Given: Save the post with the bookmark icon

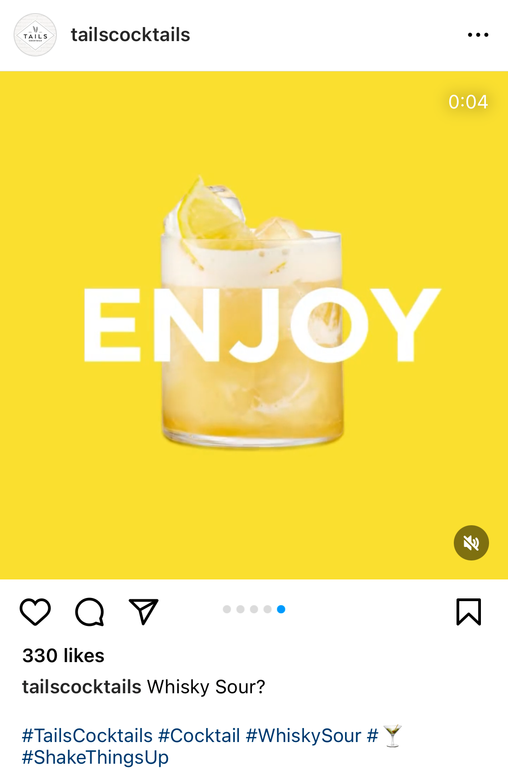Looking at the screenshot, I should tap(469, 612).
